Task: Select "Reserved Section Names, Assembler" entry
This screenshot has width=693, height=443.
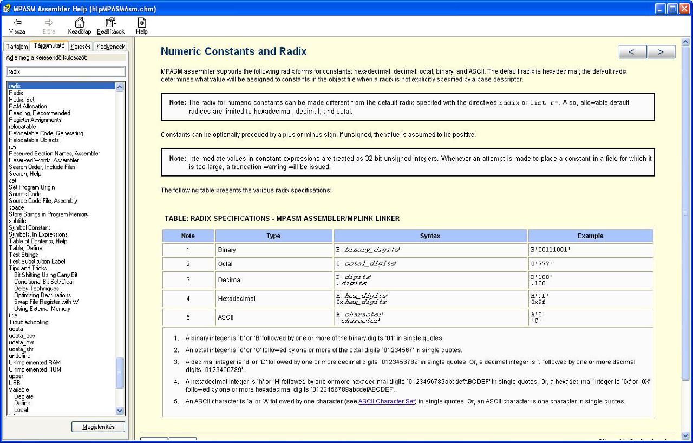Action: pyautogui.click(x=54, y=153)
